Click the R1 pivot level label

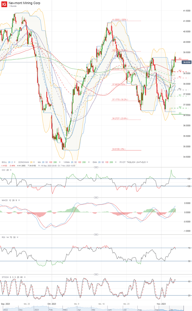click(x=180, y=77)
